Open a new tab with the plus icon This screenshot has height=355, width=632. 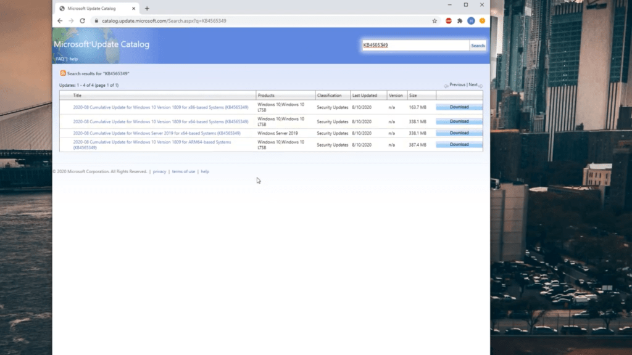point(147,9)
